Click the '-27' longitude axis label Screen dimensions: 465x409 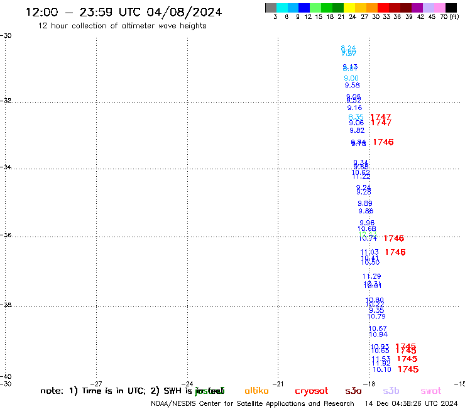(96, 384)
